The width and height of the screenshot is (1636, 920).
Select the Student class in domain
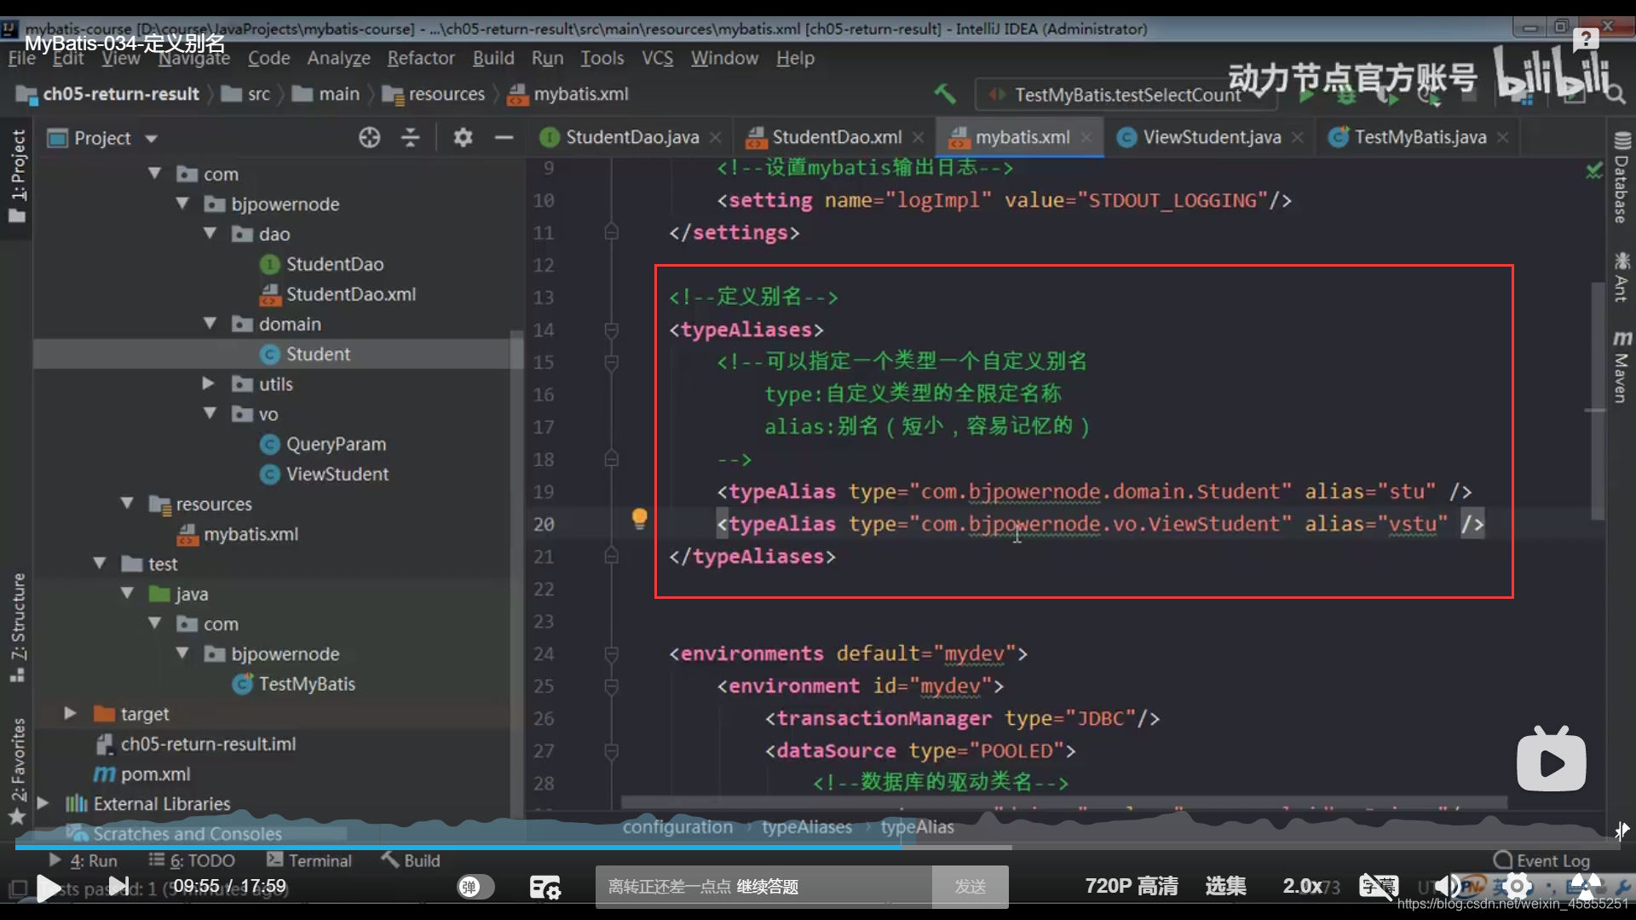click(x=318, y=354)
